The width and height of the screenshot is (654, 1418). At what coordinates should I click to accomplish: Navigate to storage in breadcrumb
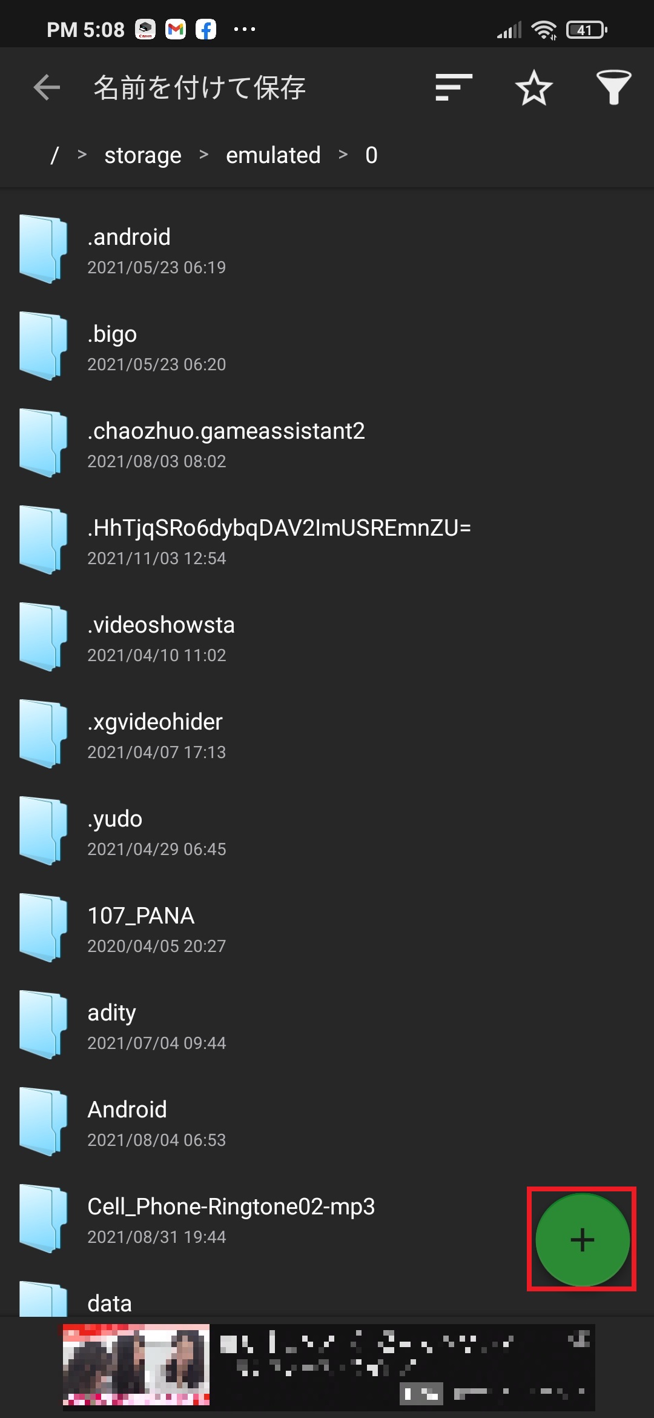143,155
